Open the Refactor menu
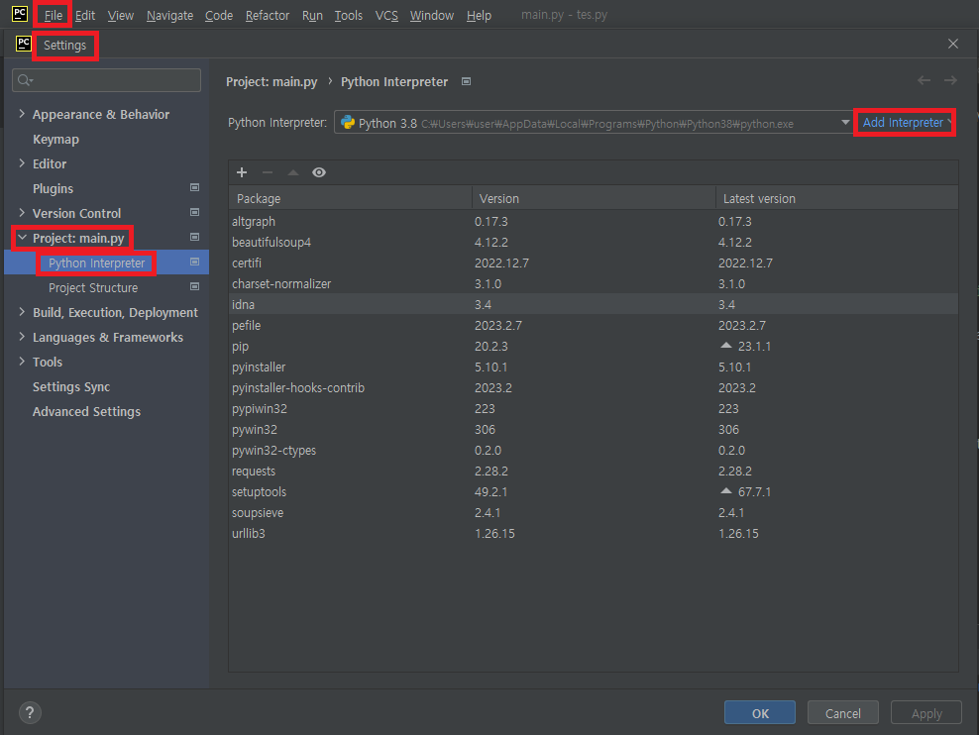The width and height of the screenshot is (979, 735). (x=268, y=15)
